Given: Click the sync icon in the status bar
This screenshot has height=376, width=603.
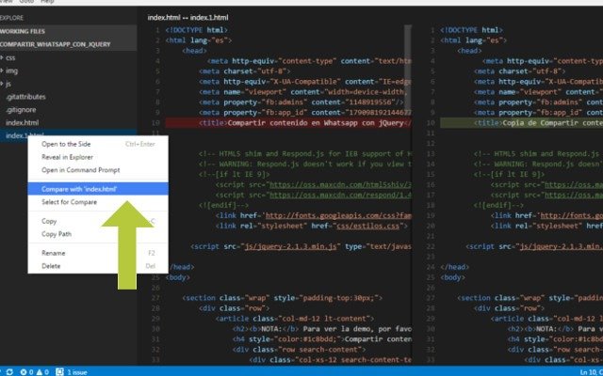Looking at the screenshot, I should click(x=9, y=372).
